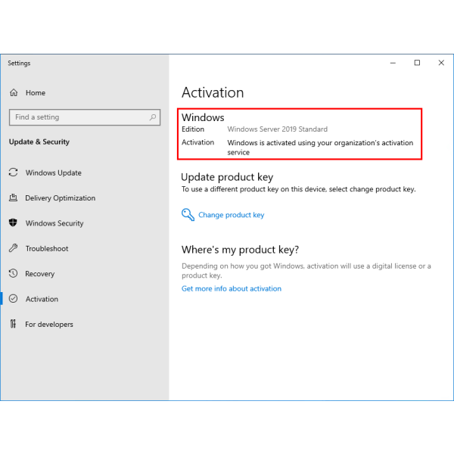This screenshot has width=454, height=454.
Task: Focus the Find a setting field
Action: tap(85, 117)
